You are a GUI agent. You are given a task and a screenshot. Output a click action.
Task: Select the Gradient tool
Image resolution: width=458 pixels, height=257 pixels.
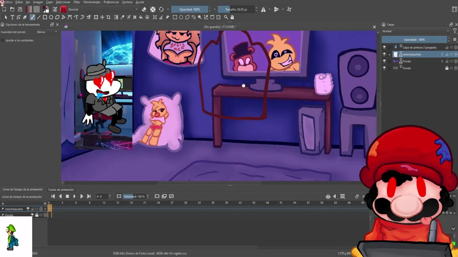pyautogui.click(x=116, y=17)
